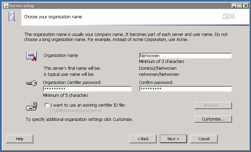
Task: Click the 'Confirm password:' label
Action: (x=156, y=83)
